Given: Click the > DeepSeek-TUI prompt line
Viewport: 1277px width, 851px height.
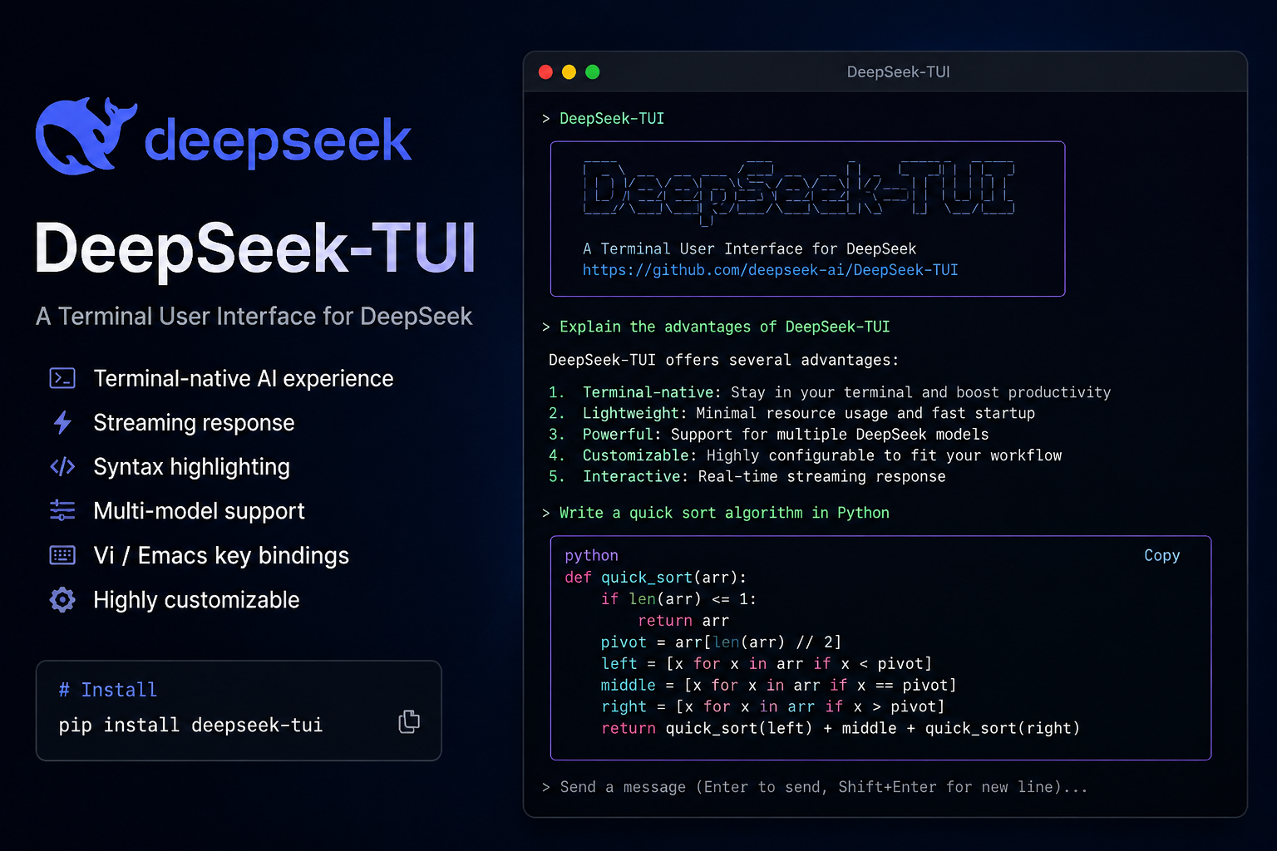Looking at the screenshot, I should 603,119.
